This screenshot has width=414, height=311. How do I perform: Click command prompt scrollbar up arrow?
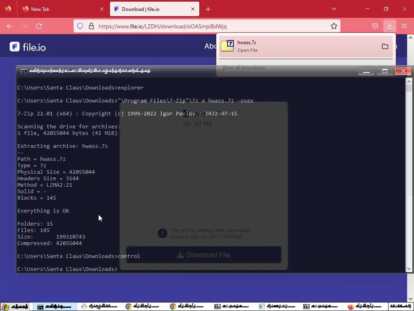click(409, 81)
